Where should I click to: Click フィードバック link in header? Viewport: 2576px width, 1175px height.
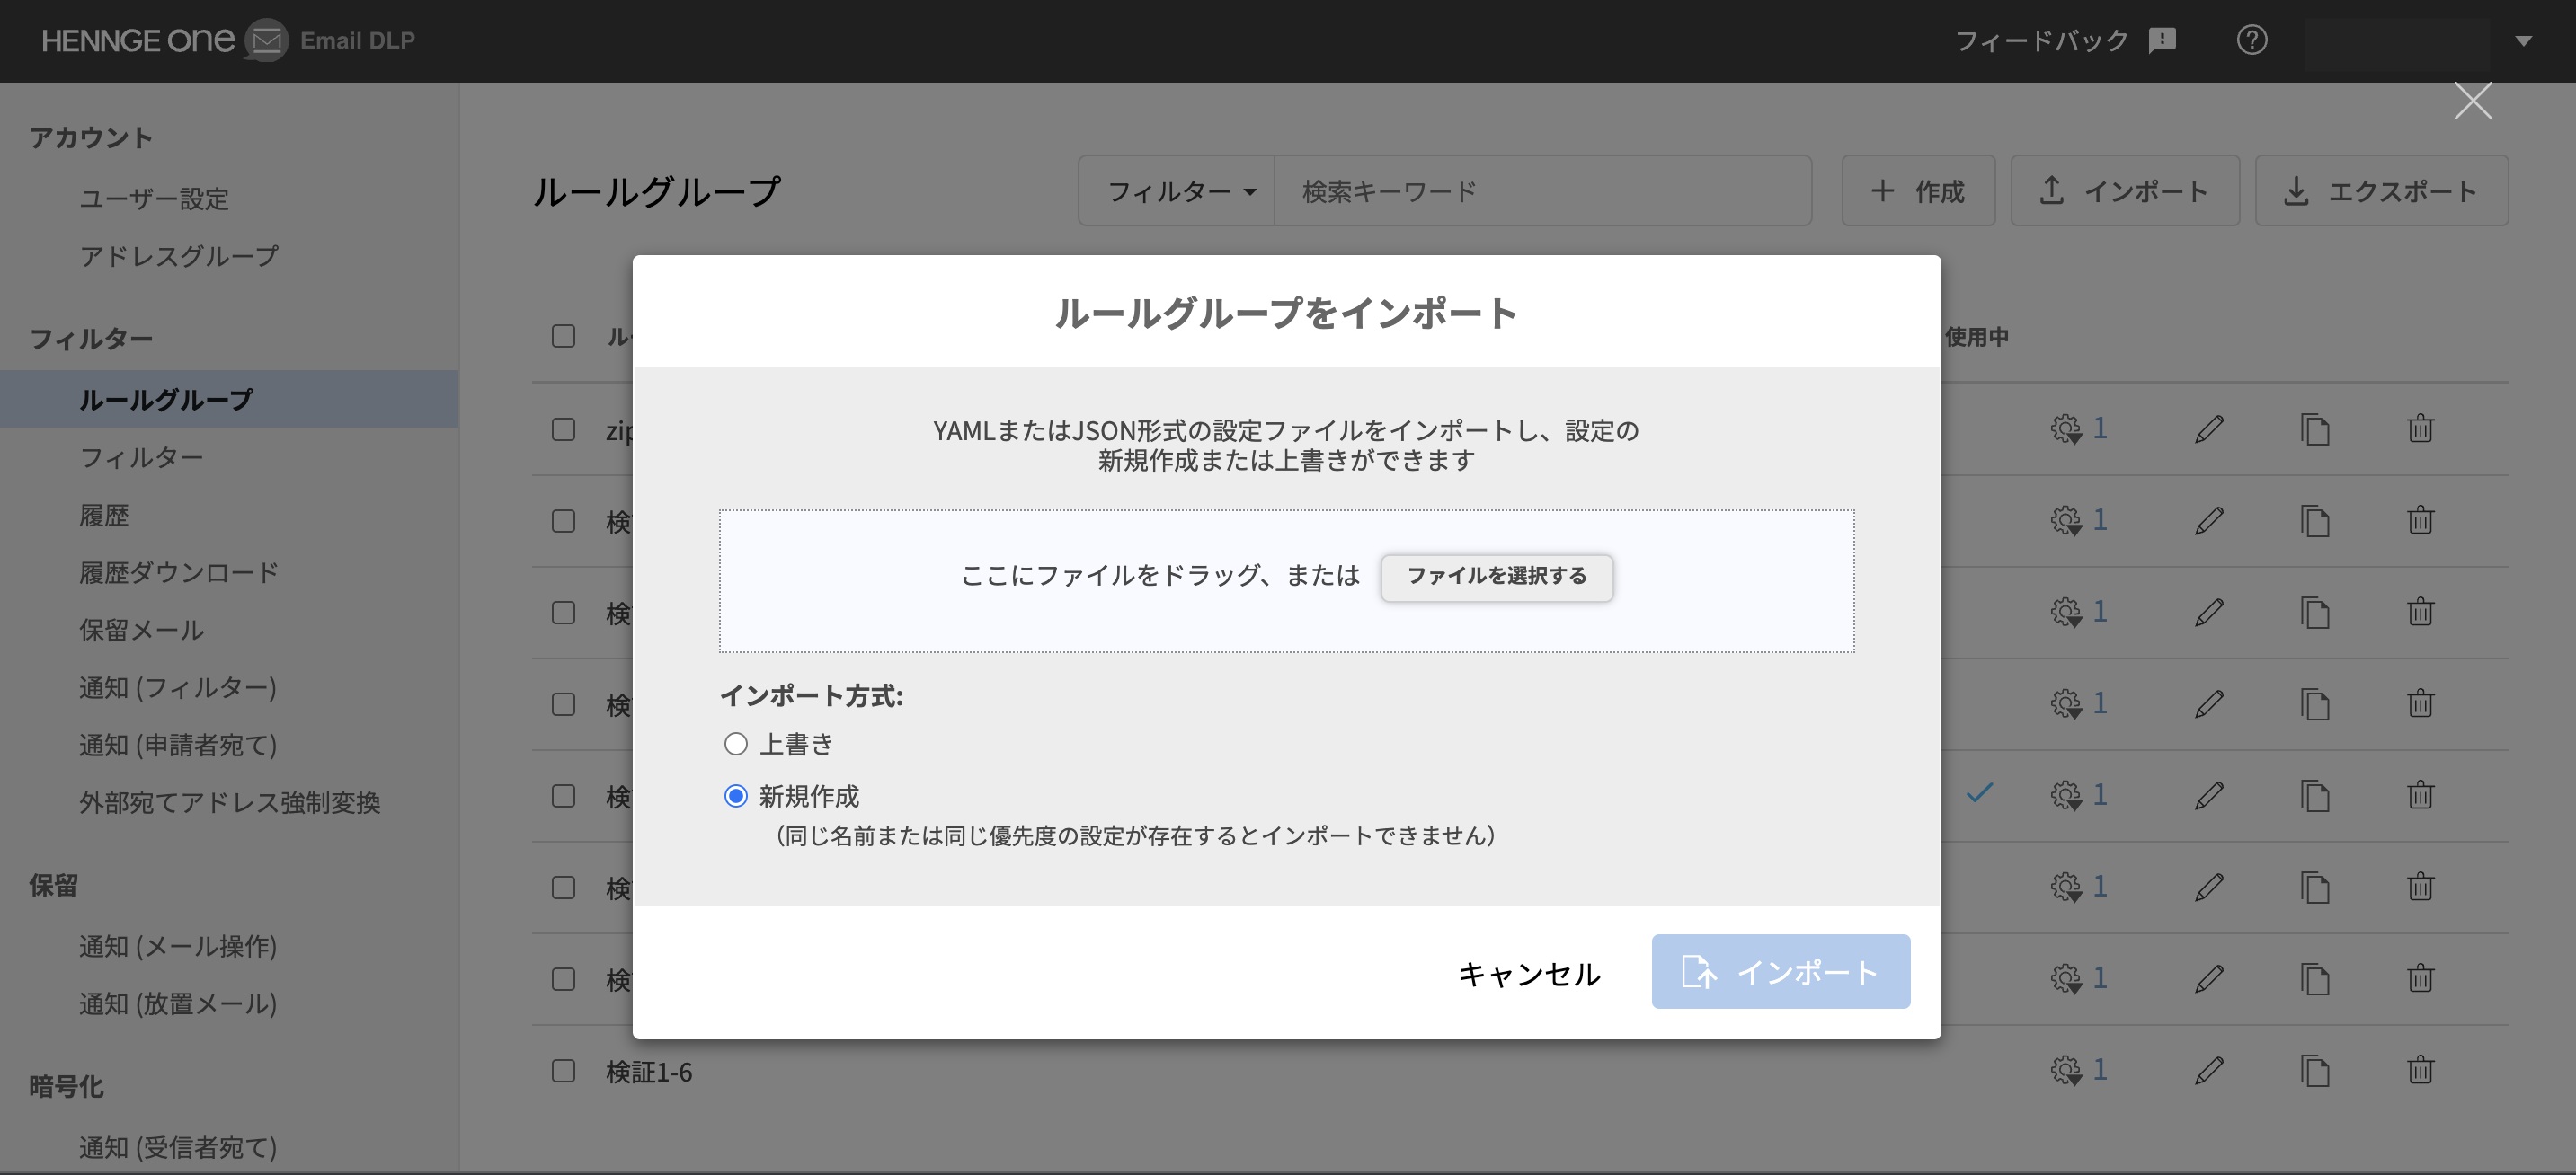[2041, 41]
